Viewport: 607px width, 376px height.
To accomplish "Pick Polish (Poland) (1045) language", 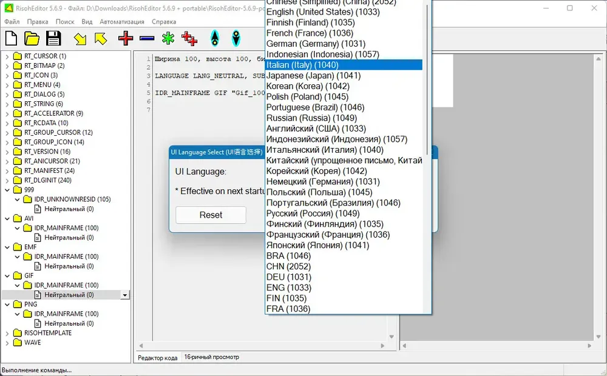I will click(344, 96).
